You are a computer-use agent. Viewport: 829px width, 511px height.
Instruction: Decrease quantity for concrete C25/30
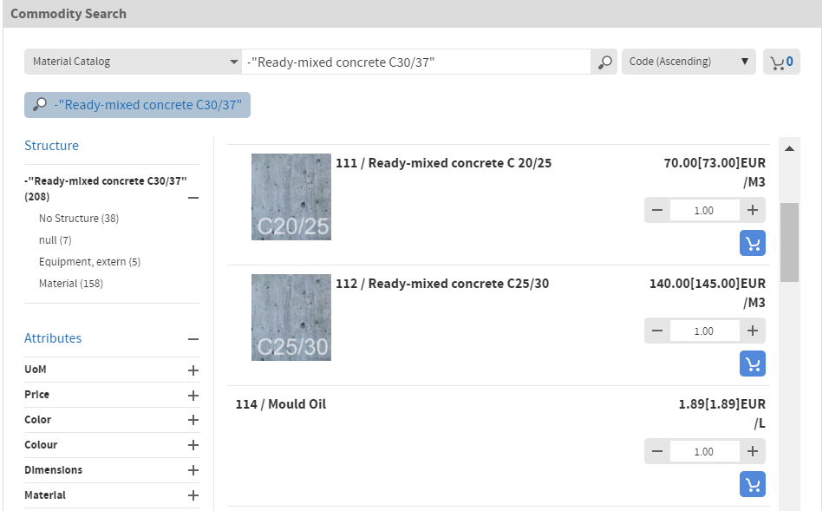pyautogui.click(x=657, y=331)
